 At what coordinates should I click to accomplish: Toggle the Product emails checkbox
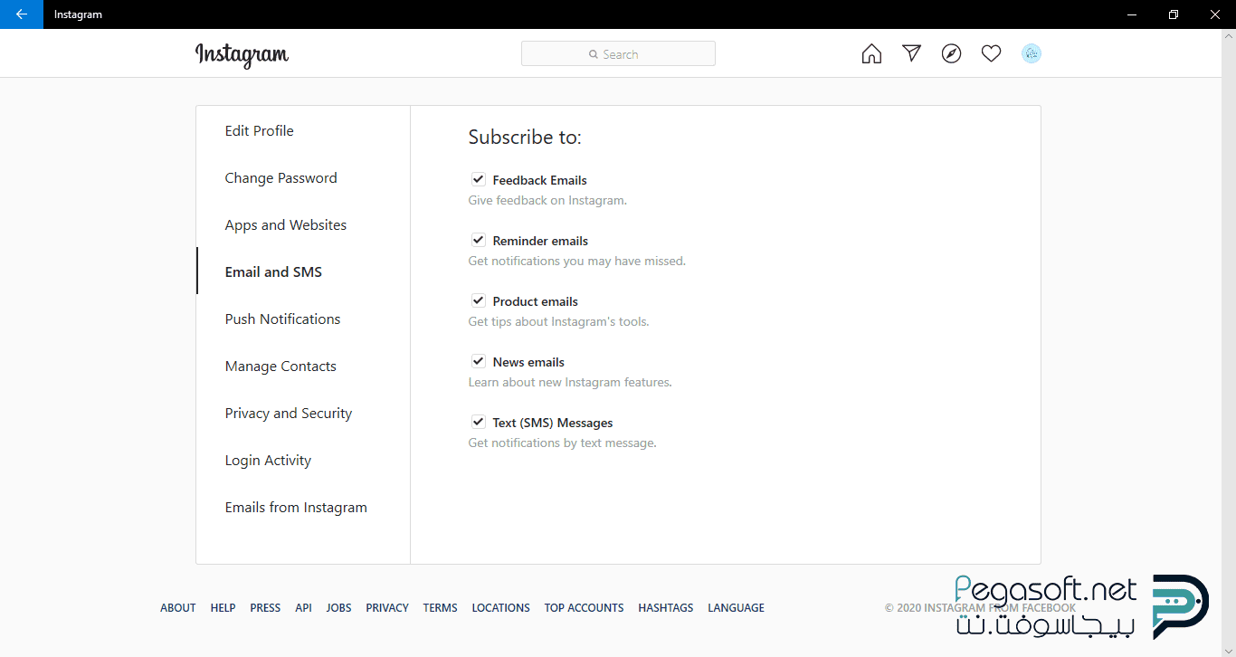click(479, 300)
